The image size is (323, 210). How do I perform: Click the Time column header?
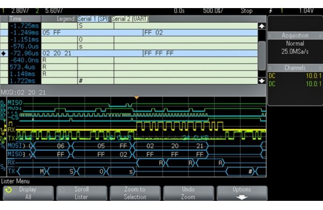25,19
